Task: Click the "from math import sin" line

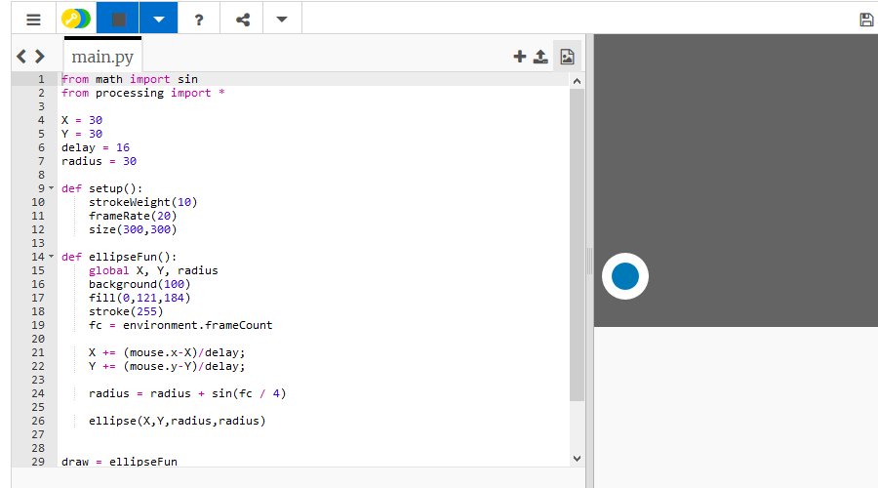Action: pos(130,79)
